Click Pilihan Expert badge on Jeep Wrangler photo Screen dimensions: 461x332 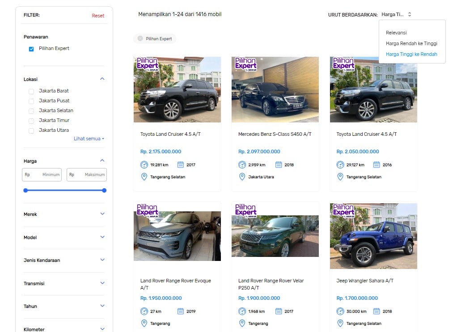pyautogui.click(x=343, y=210)
